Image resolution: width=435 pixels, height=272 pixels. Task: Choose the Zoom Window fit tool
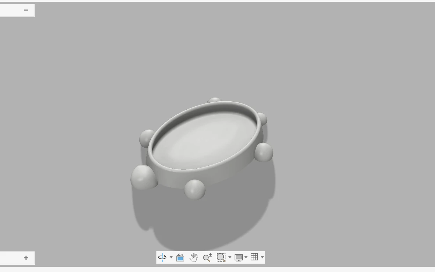click(221, 257)
